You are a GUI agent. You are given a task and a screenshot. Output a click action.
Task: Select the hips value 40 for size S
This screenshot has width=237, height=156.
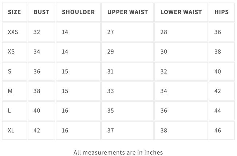218,71
